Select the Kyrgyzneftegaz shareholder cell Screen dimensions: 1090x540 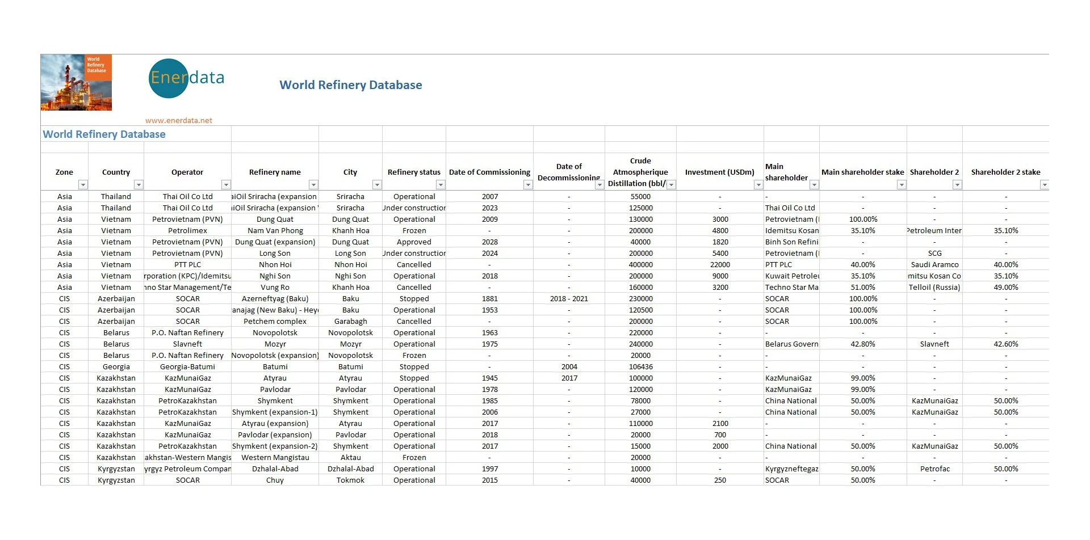[791, 469]
